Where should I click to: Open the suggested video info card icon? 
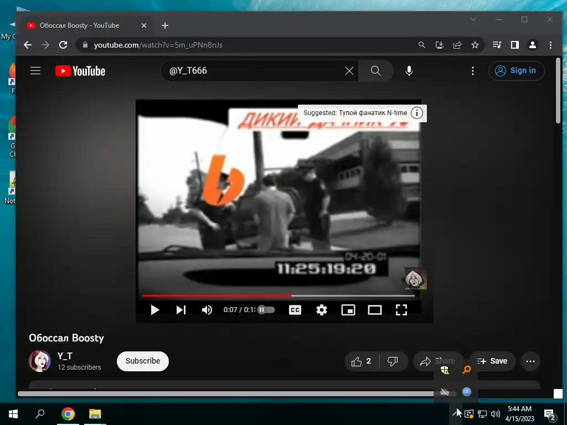pos(416,113)
